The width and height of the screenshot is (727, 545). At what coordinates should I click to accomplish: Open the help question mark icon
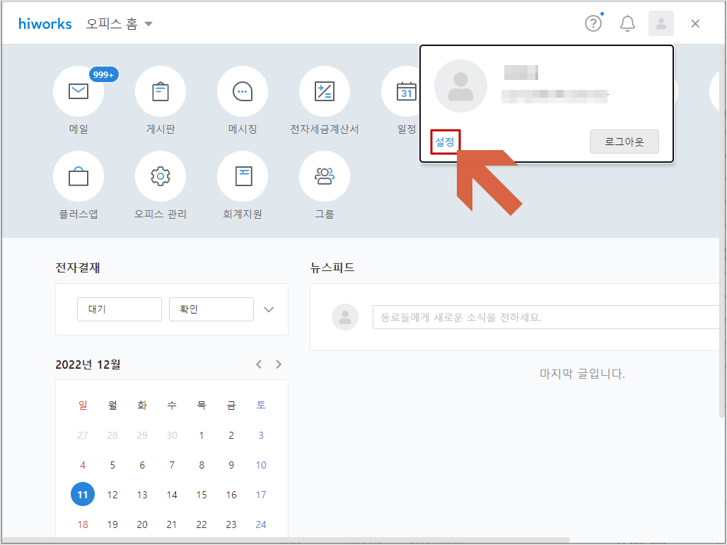coord(593,23)
